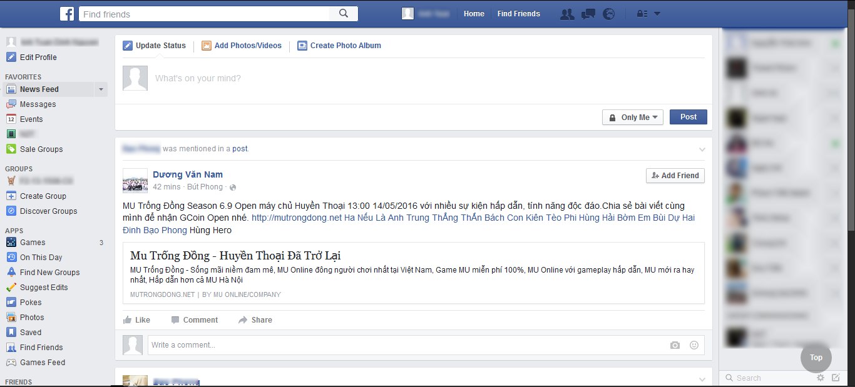Open Photos in sidebar
Image resolution: width=855 pixels, height=387 pixels.
tap(32, 318)
